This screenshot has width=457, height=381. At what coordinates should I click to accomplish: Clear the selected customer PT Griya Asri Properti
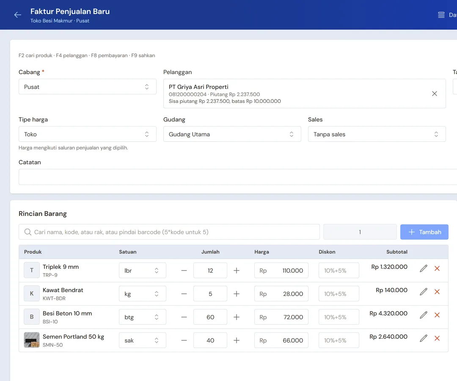(x=434, y=94)
